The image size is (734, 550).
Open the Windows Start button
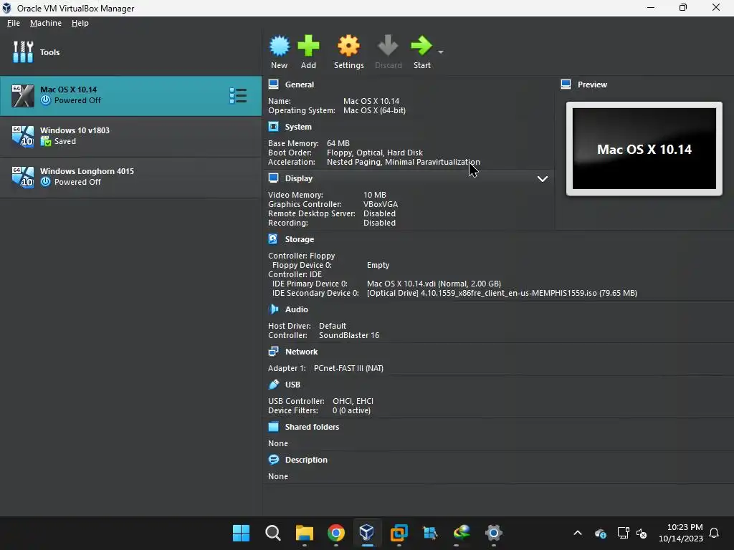coord(241,533)
